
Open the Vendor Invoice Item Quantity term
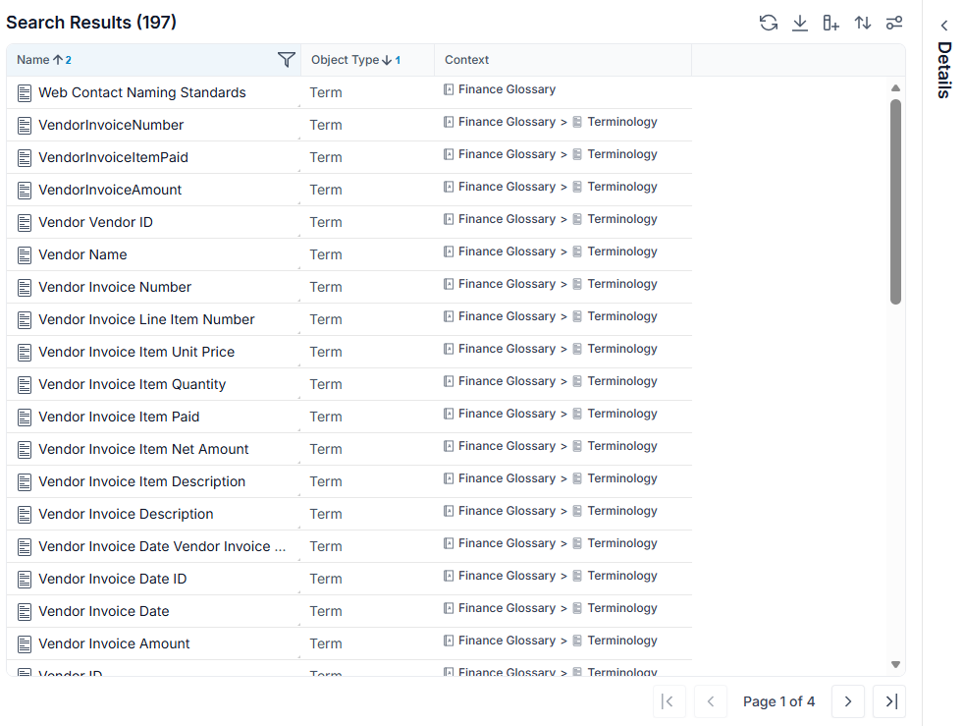coord(133,385)
